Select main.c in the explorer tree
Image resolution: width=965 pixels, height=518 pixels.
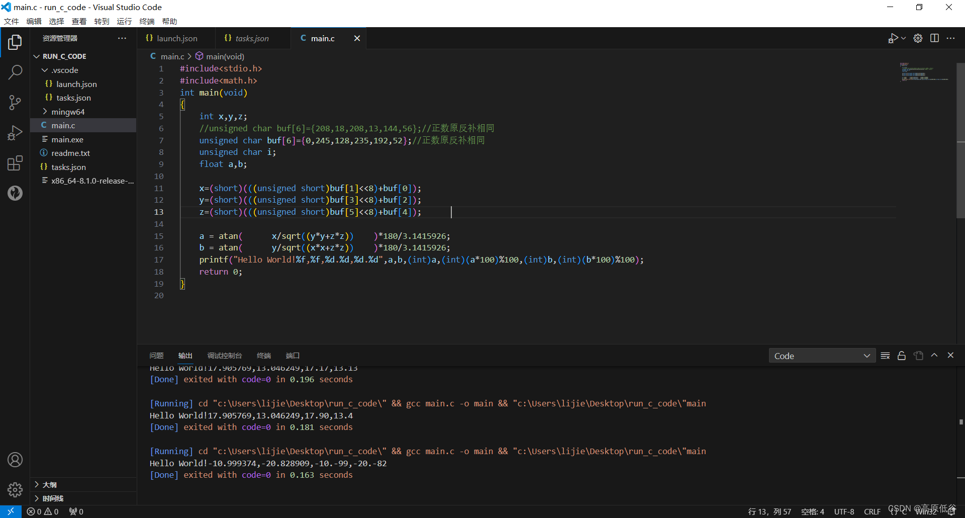pyautogui.click(x=83, y=125)
